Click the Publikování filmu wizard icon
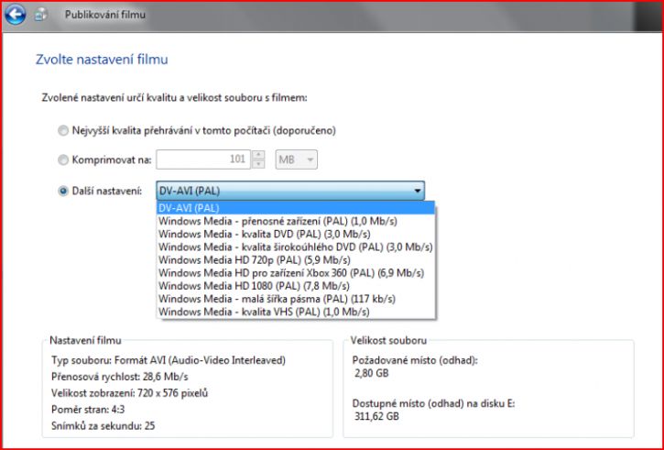 pos(41,15)
